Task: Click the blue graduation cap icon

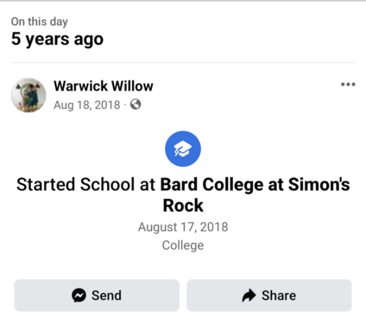Action: [x=183, y=149]
